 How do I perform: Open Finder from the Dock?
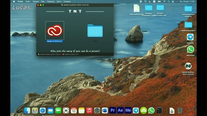(x=27, y=111)
